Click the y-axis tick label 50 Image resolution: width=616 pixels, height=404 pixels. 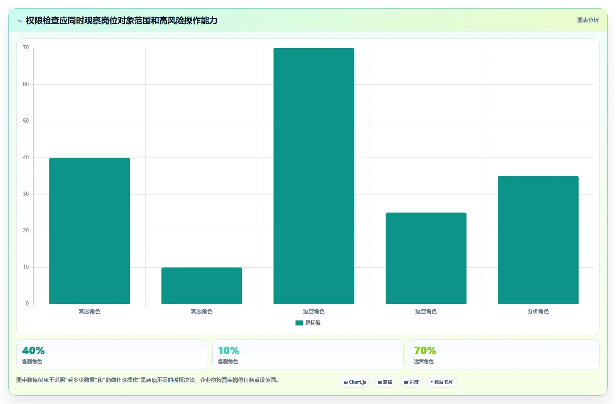[x=26, y=121]
